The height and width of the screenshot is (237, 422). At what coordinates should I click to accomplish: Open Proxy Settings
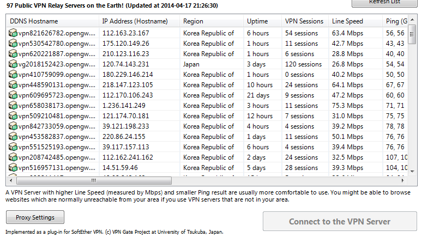[35, 217]
